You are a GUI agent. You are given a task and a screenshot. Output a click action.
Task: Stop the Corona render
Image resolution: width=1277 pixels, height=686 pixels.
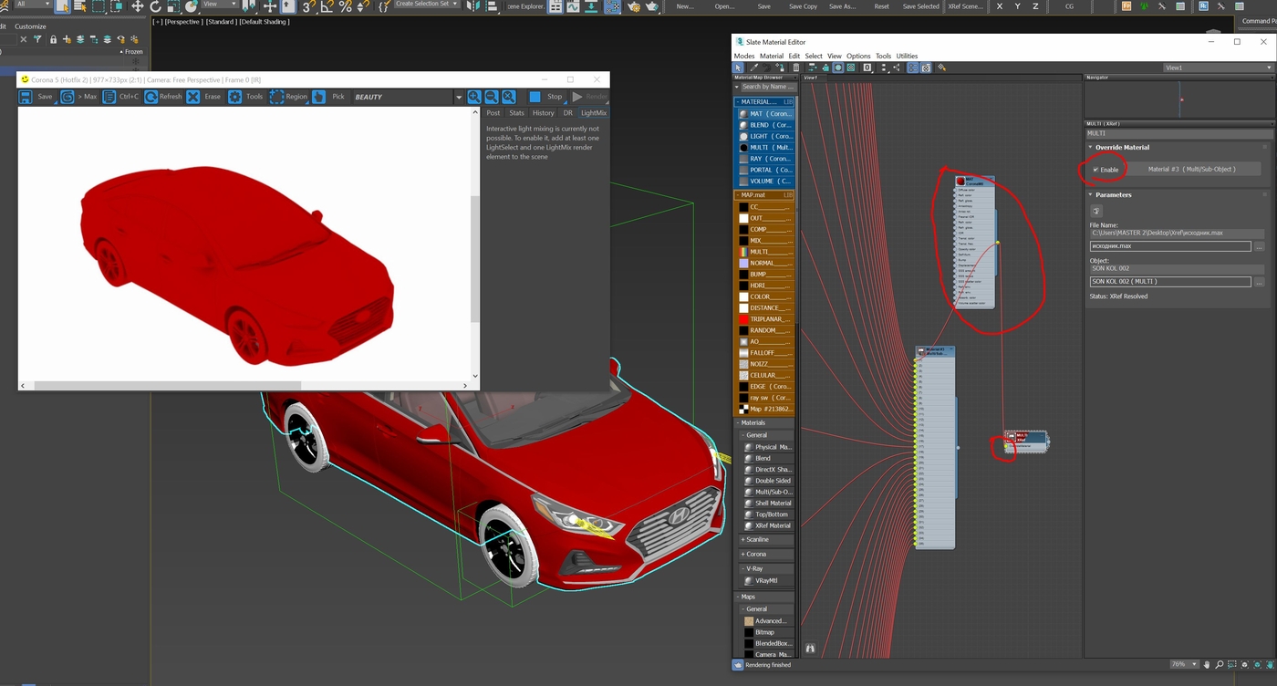545,97
